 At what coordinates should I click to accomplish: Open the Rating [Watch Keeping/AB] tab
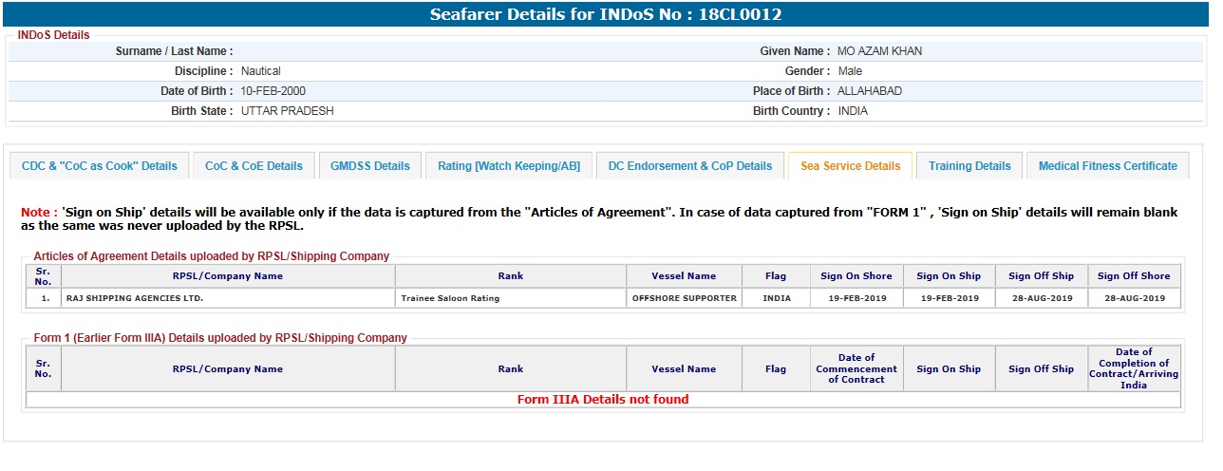pyautogui.click(x=508, y=165)
